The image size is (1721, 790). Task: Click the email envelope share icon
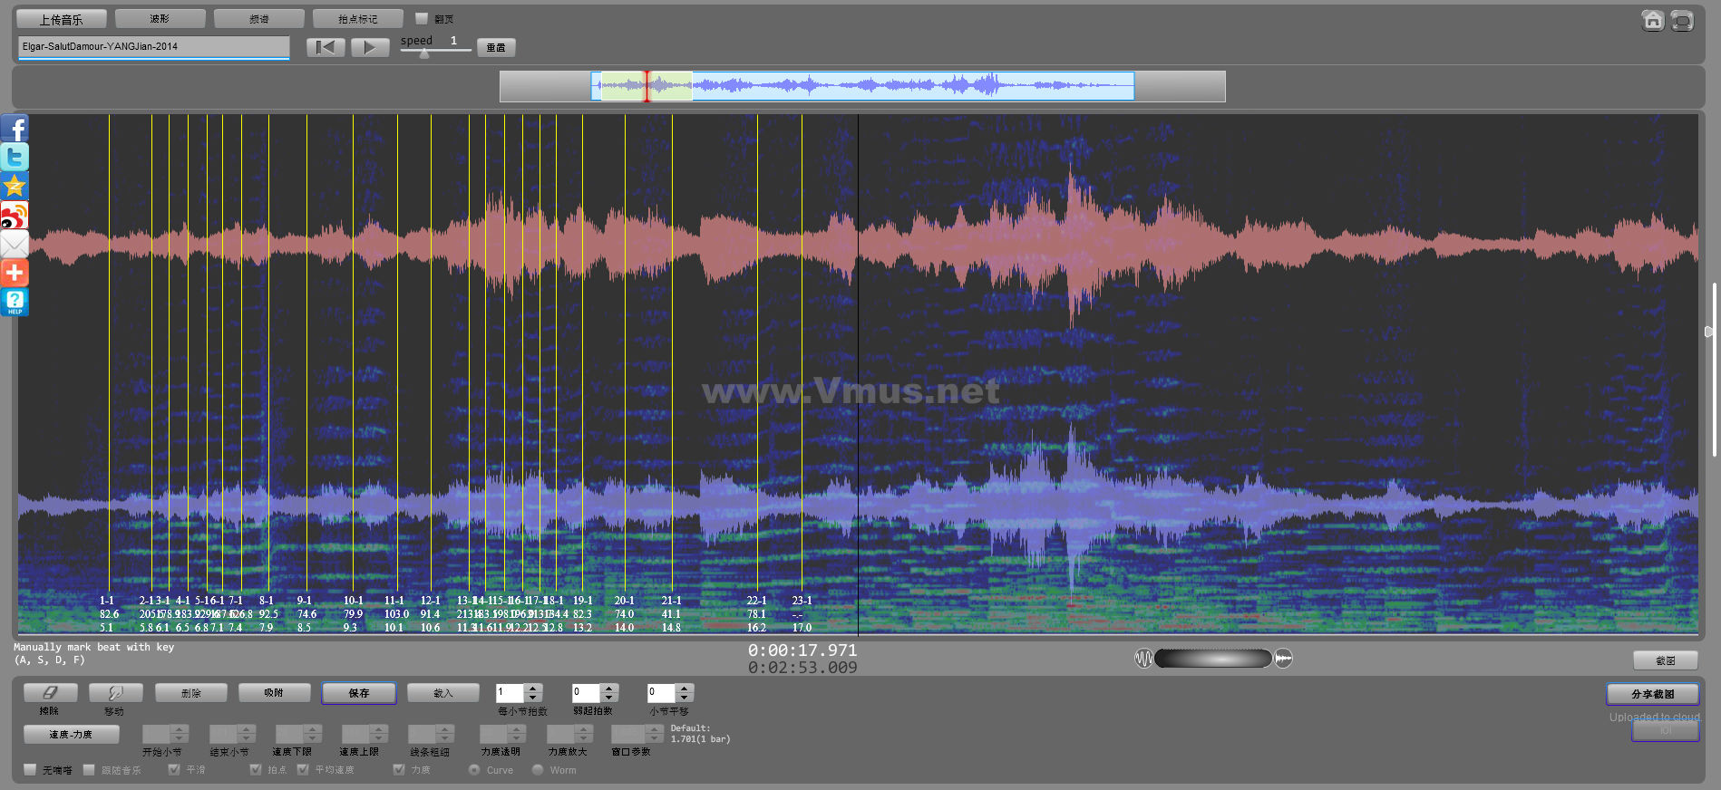[15, 245]
